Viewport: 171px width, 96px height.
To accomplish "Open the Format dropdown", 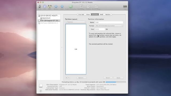I will coord(109,26).
